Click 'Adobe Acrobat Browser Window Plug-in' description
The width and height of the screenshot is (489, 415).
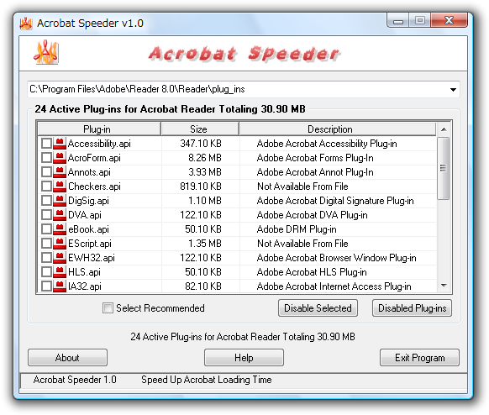click(336, 258)
